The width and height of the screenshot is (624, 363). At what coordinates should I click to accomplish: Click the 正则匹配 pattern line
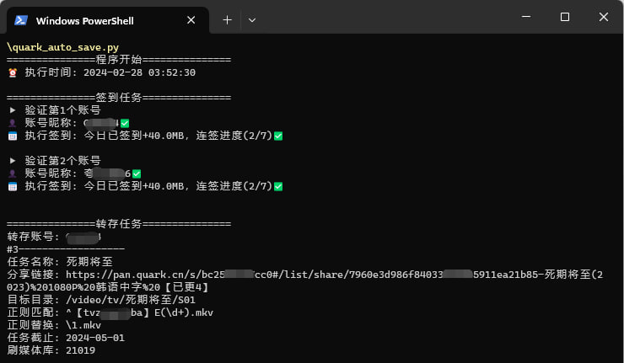(x=110, y=312)
